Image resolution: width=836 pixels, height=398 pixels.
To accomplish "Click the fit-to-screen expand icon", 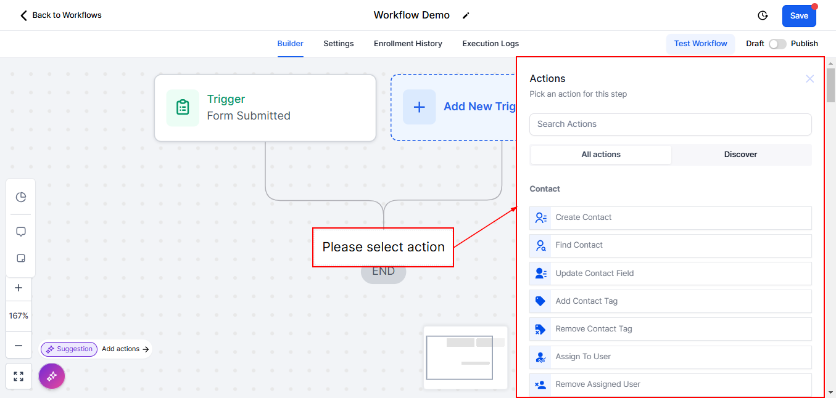I will 19,376.
